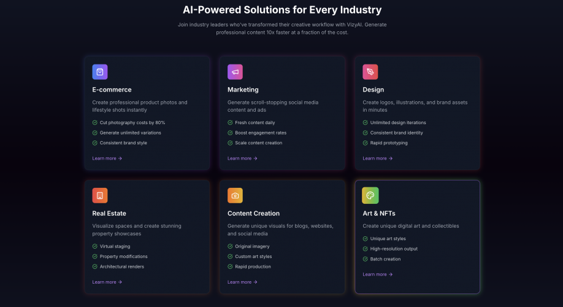Click the E-commerce shopping bag icon
This screenshot has width=563, height=307.
click(100, 72)
